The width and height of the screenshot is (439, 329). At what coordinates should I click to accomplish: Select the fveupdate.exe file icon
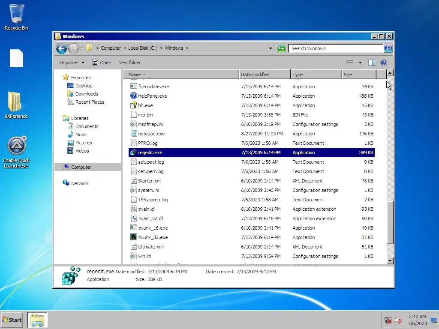tap(134, 87)
